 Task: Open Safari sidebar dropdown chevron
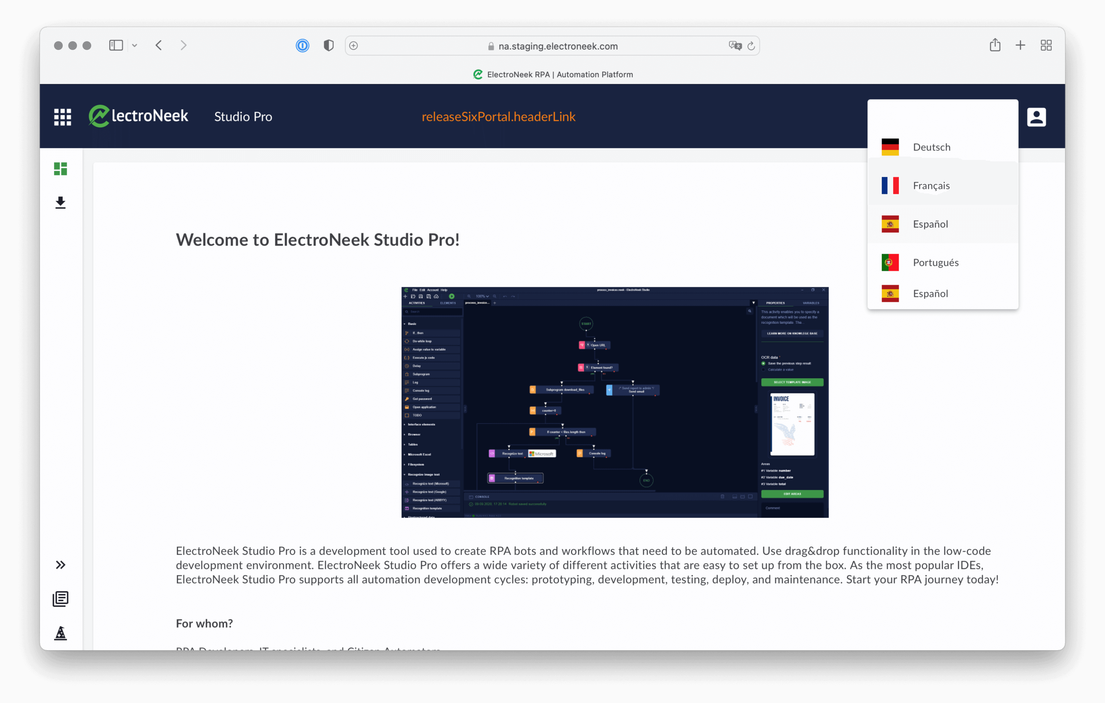(x=135, y=45)
